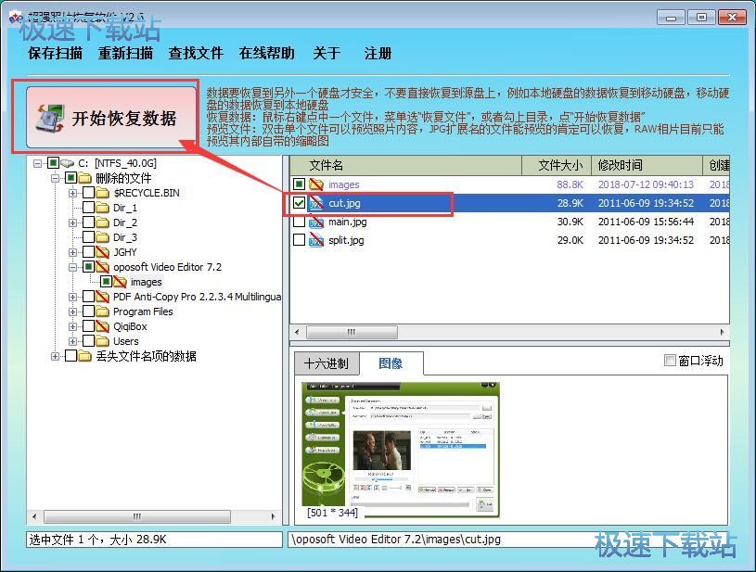Click the Dir_1 folder icon
Screen dimensions: 756x572
pyautogui.click(x=102, y=208)
